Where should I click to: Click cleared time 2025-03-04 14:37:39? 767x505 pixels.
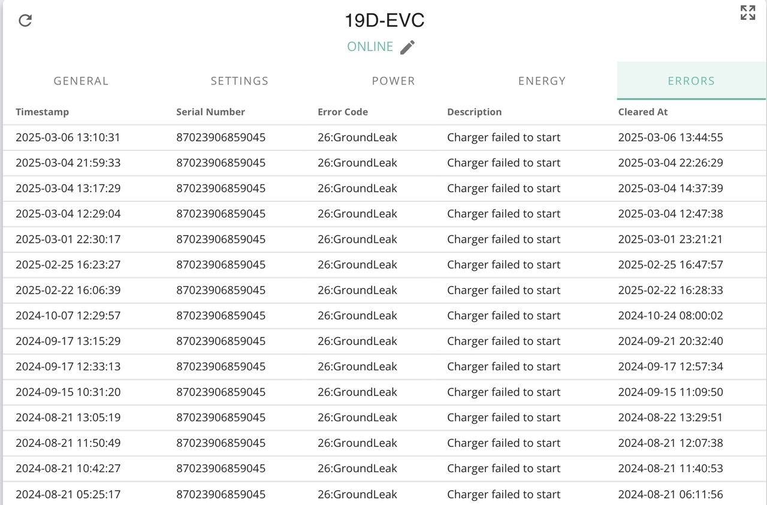[x=671, y=188]
